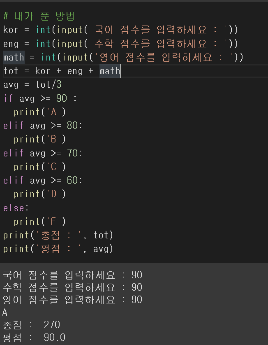Screen dimensions: 268x345
Task: Click output line '영어 점수를 입력하세요 : 90'
Action: (x=72, y=300)
